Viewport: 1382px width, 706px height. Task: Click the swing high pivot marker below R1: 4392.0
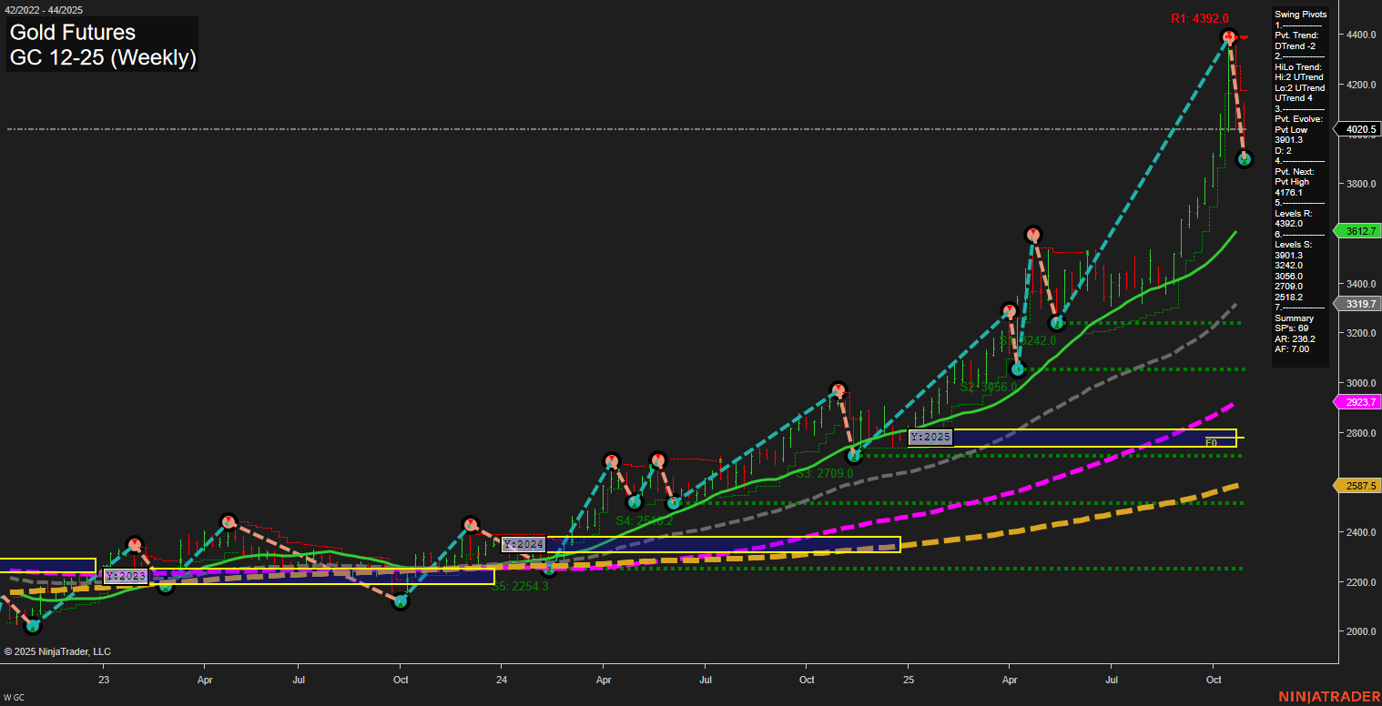coord(1229,36)
